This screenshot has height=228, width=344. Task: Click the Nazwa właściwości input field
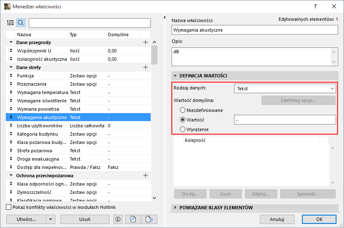click(x=255, y=30)
